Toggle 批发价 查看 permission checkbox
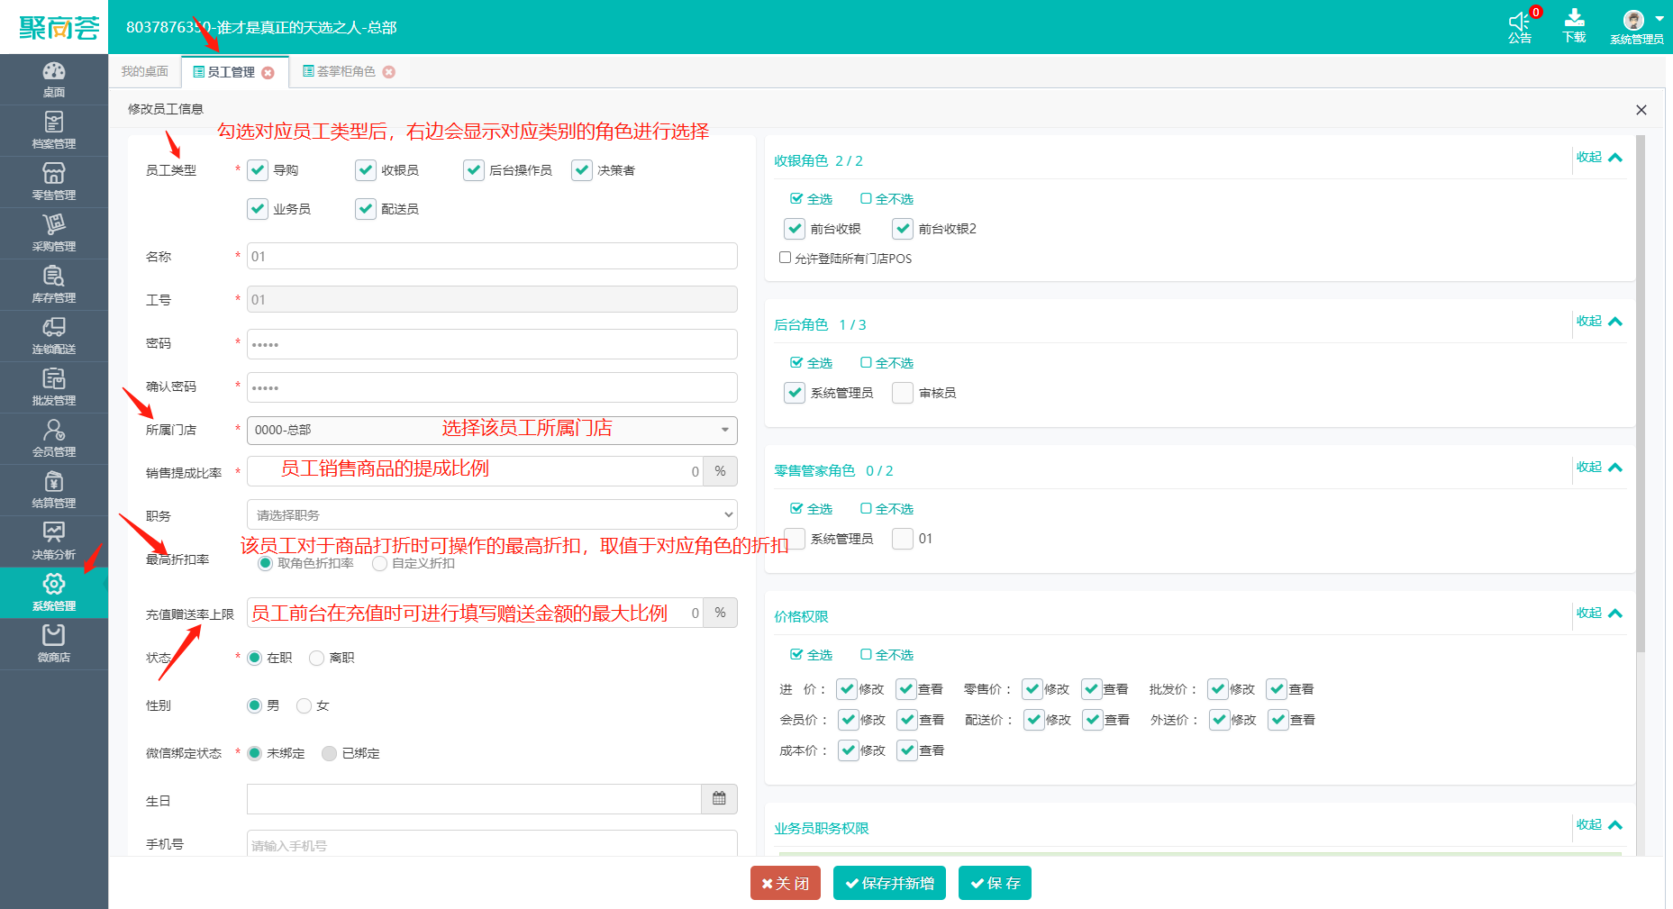Screen dimensions: 1673x909 click(1277, 689)
